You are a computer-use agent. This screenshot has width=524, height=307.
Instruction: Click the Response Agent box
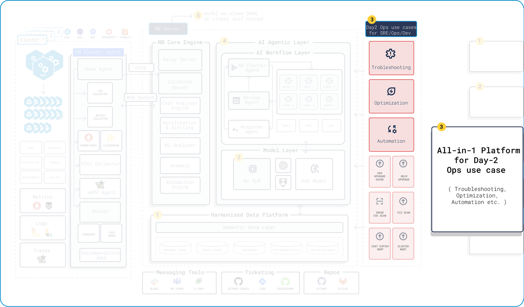click(249, 129)
